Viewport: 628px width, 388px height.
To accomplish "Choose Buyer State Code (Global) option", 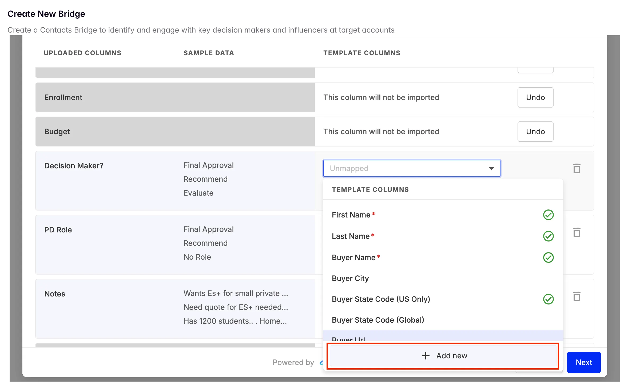I will click(378, 320).
